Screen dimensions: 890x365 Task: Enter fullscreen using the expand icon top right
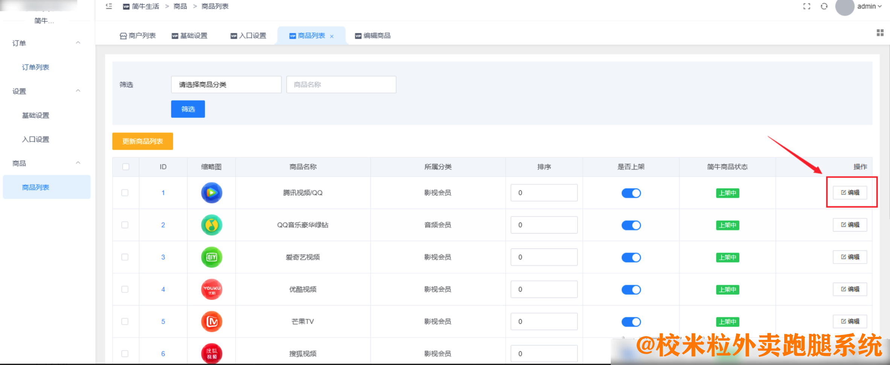pos(806,6)
